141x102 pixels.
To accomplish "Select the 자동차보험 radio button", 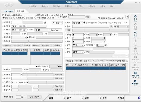I will (35, 18).
